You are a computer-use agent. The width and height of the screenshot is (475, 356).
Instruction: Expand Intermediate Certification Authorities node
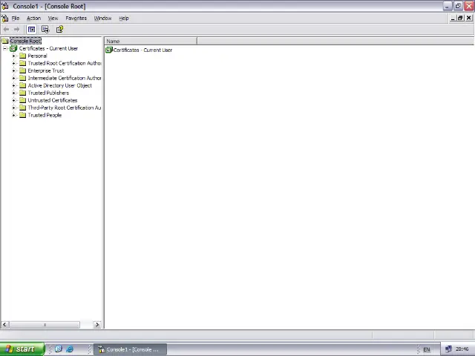coord(13,78)
